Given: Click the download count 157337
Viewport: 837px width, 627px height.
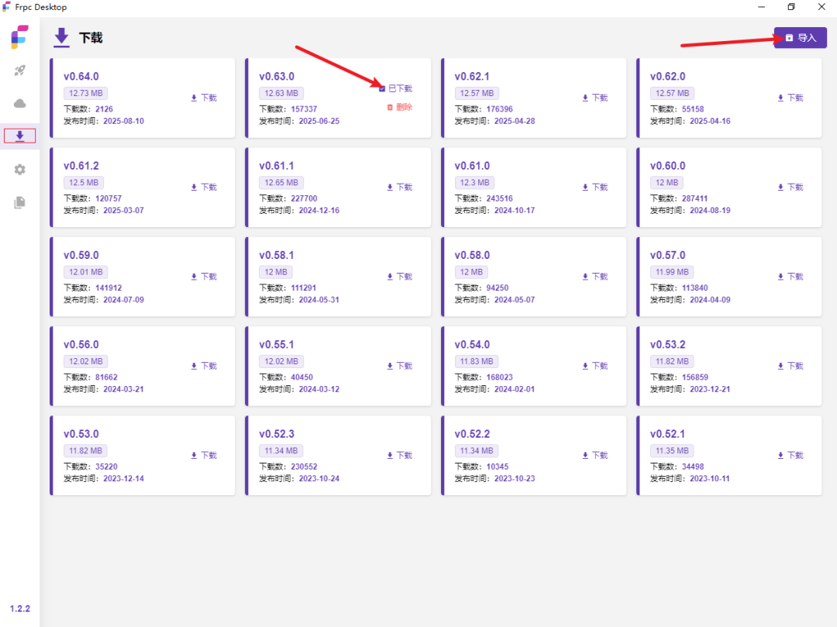Looking at the screenshot, I should click(x=304, y=109).
